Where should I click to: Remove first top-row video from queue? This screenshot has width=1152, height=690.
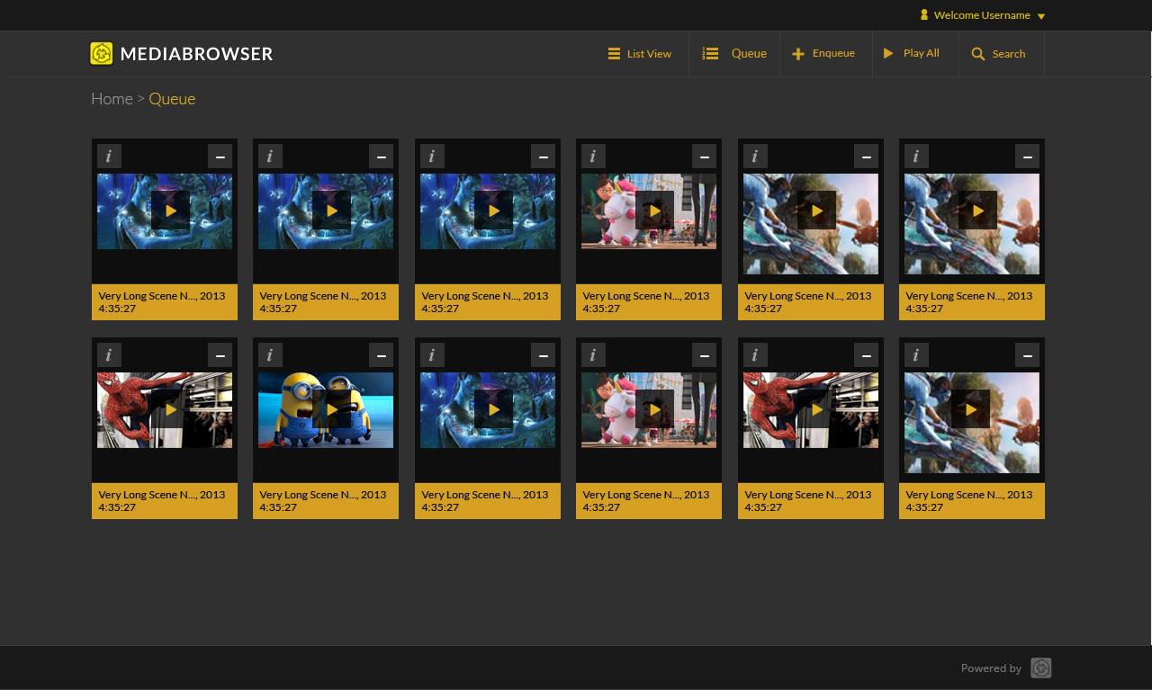click(x=220, y=157)
